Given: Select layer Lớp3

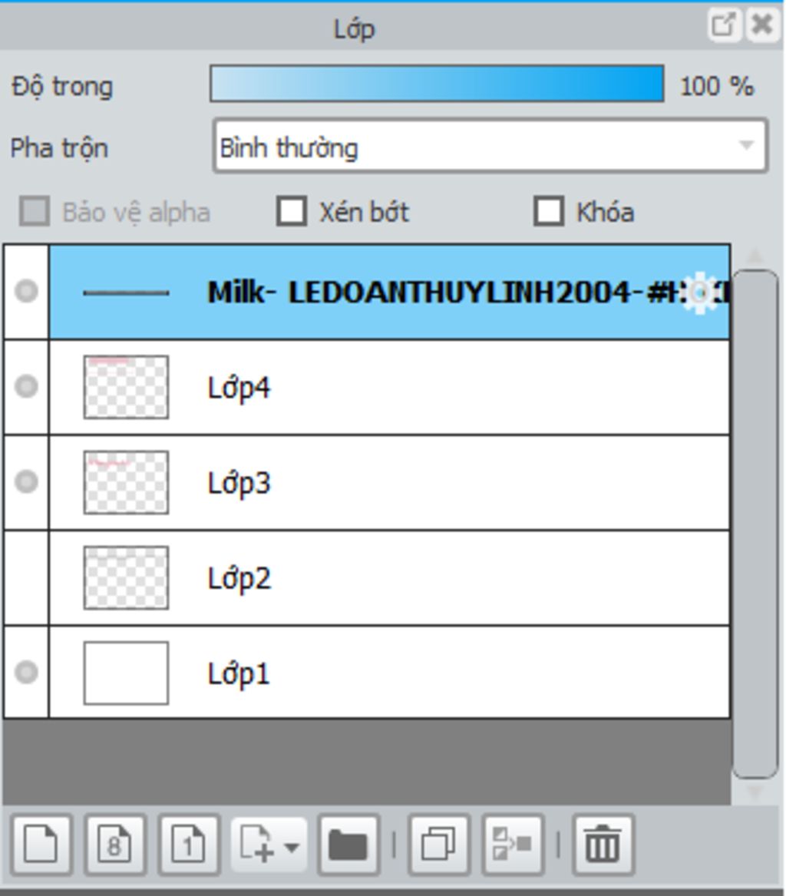Looking at the screenshot, I should pos(384,482).
